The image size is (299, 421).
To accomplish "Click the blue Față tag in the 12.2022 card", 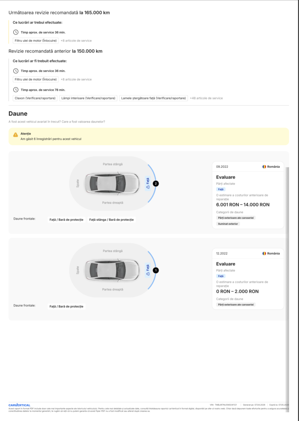I will 221,276.
